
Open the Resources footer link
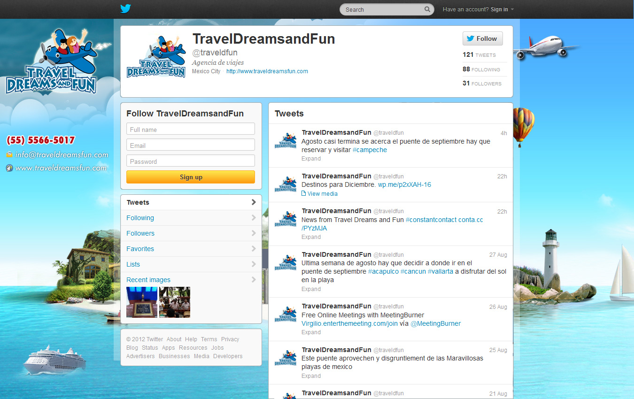point(193,348)
